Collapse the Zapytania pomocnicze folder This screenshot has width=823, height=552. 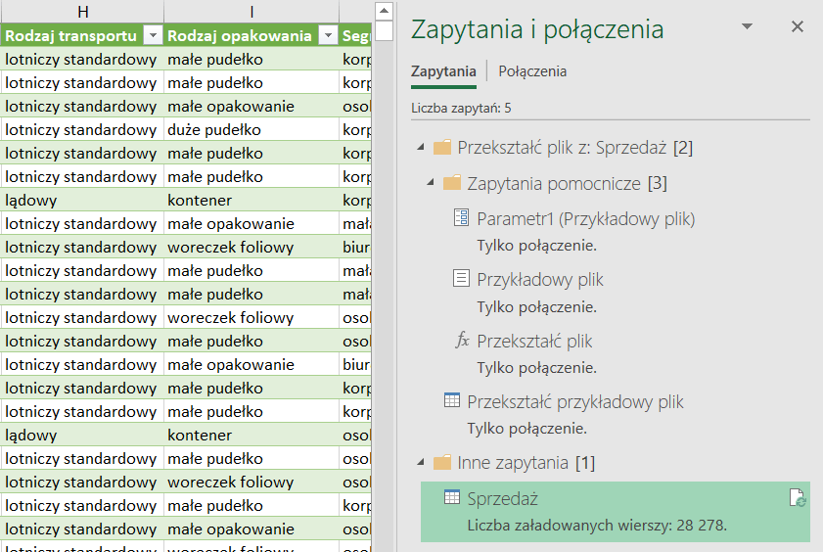(431, 183)
